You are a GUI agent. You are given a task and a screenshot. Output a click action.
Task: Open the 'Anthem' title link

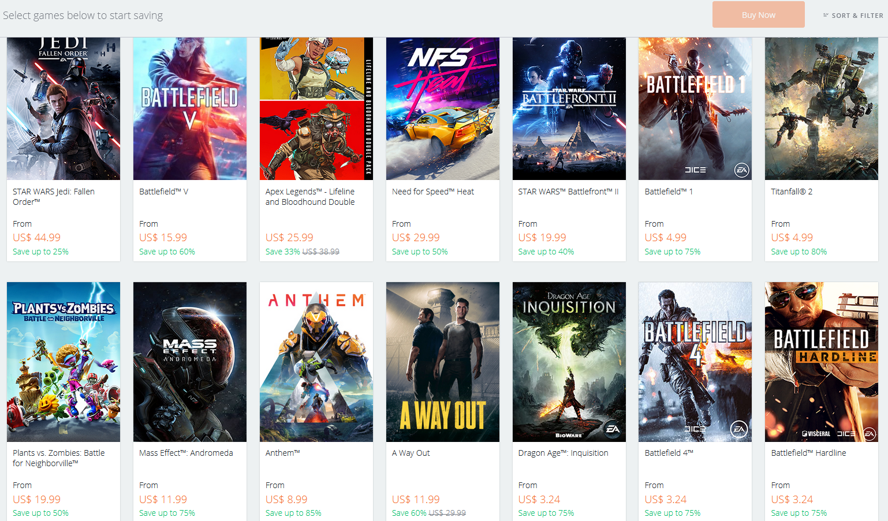[283, 453]
